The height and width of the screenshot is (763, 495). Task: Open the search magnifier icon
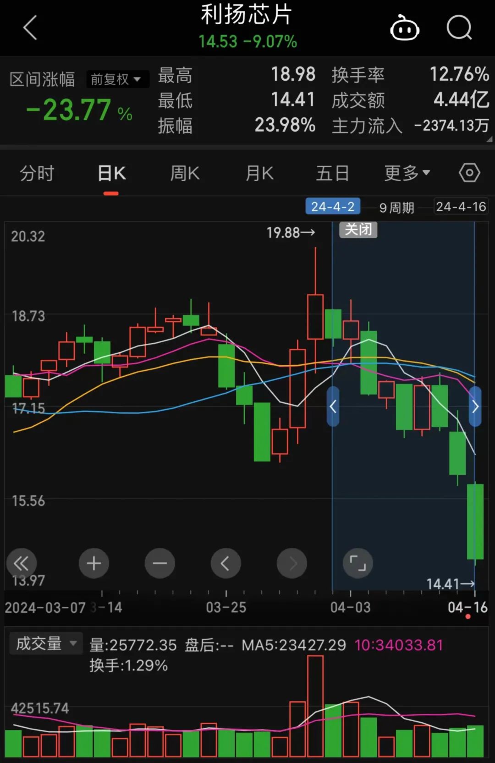pos(459,28)
